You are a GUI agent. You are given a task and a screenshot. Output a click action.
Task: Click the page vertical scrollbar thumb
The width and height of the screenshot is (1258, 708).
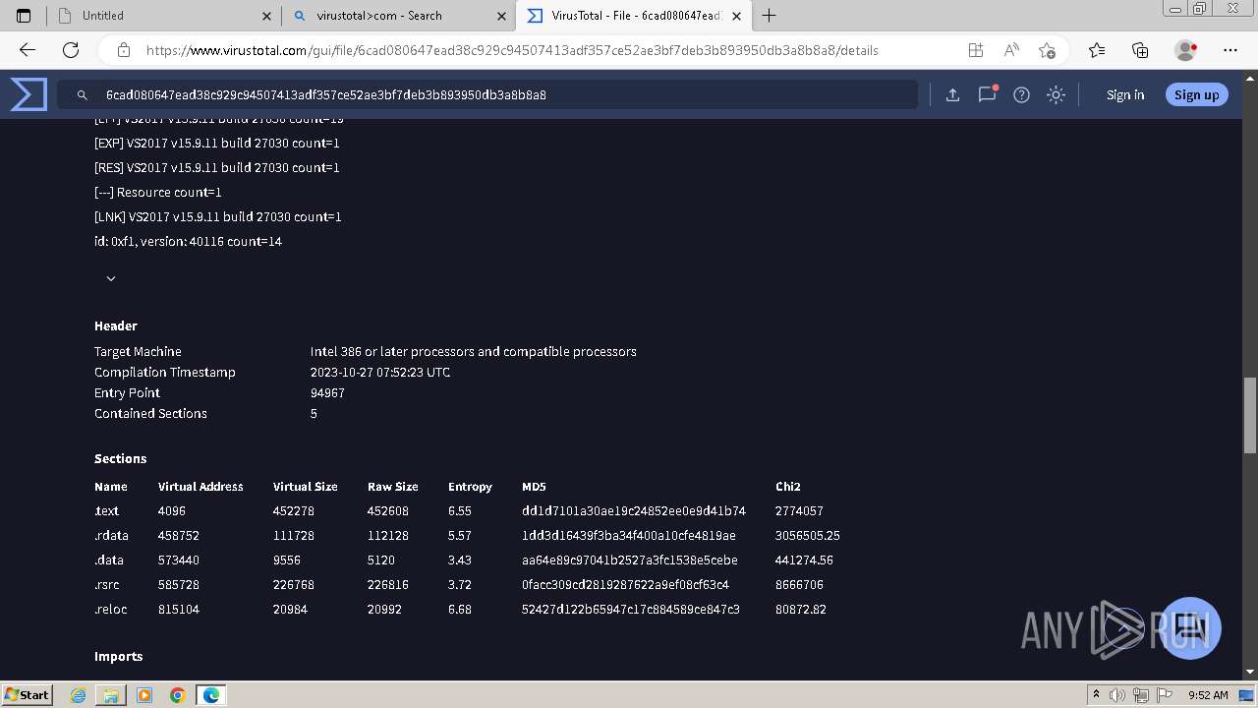coord(1250,414)
